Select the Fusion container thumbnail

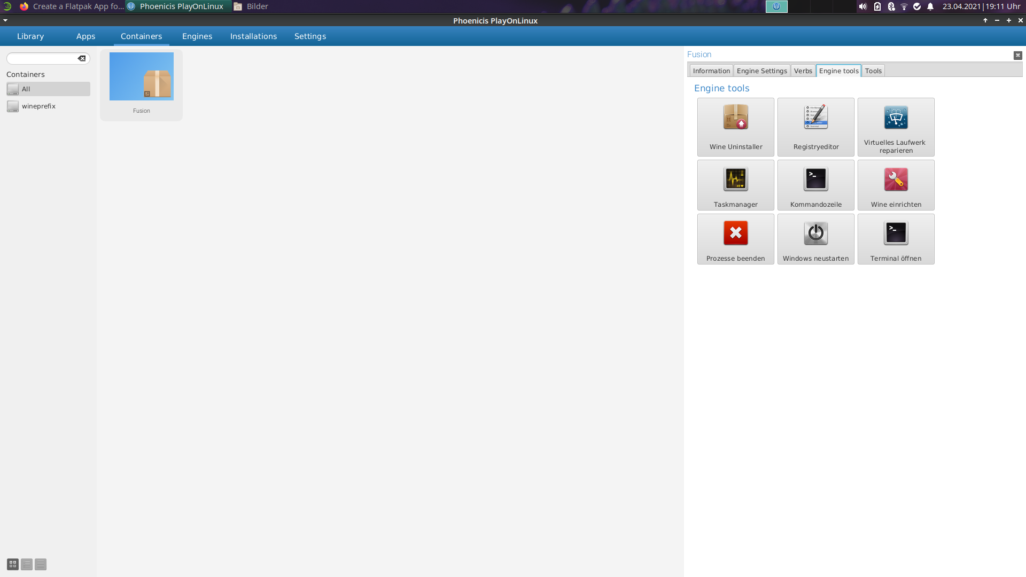pyautogui.click(x=141, y=77)
